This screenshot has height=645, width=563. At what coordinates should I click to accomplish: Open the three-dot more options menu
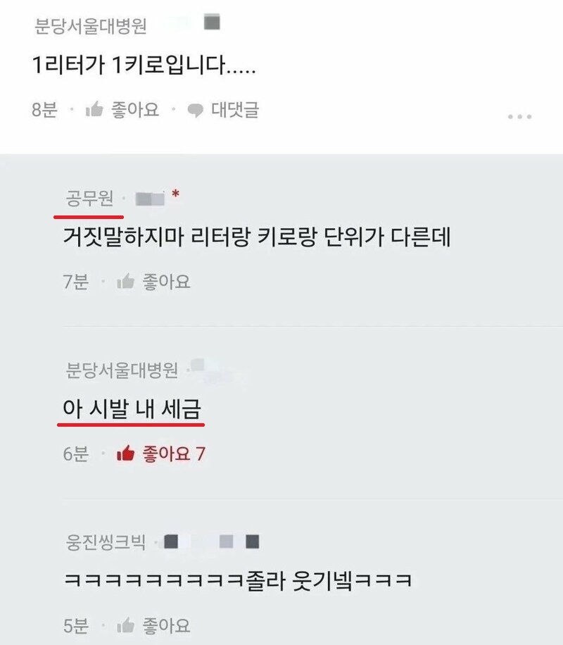(519, 117)
